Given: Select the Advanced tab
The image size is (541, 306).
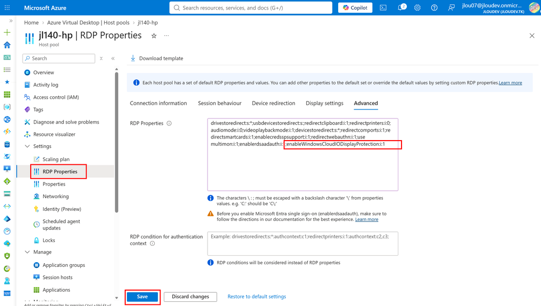Looking at the screenshot, I should 366,103.
